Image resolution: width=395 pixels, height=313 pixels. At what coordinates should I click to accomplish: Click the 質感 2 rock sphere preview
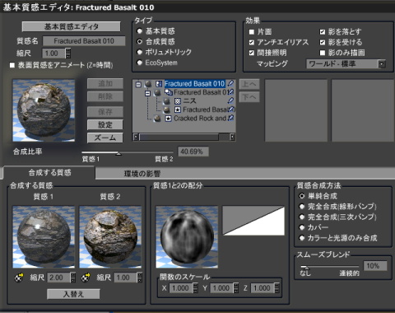click(x=110, y=237)
